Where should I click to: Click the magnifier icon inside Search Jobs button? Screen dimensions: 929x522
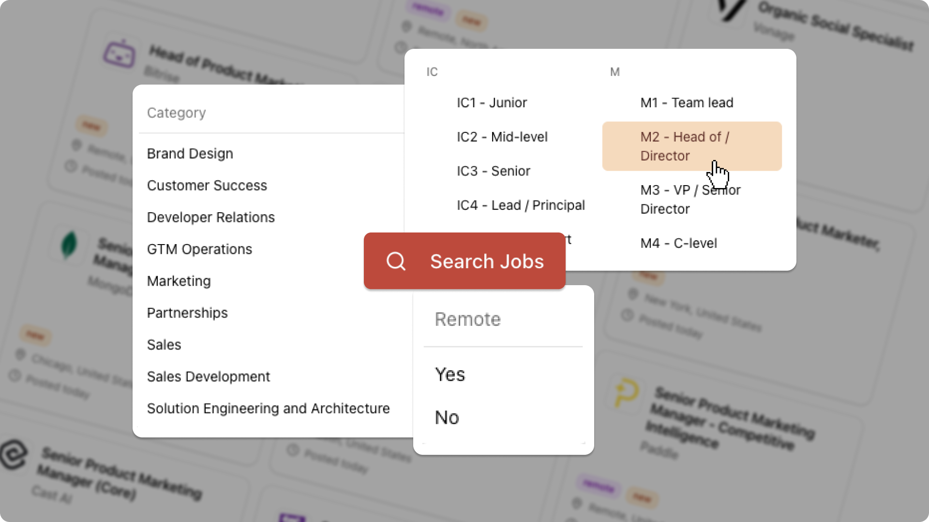pos(396,261)
